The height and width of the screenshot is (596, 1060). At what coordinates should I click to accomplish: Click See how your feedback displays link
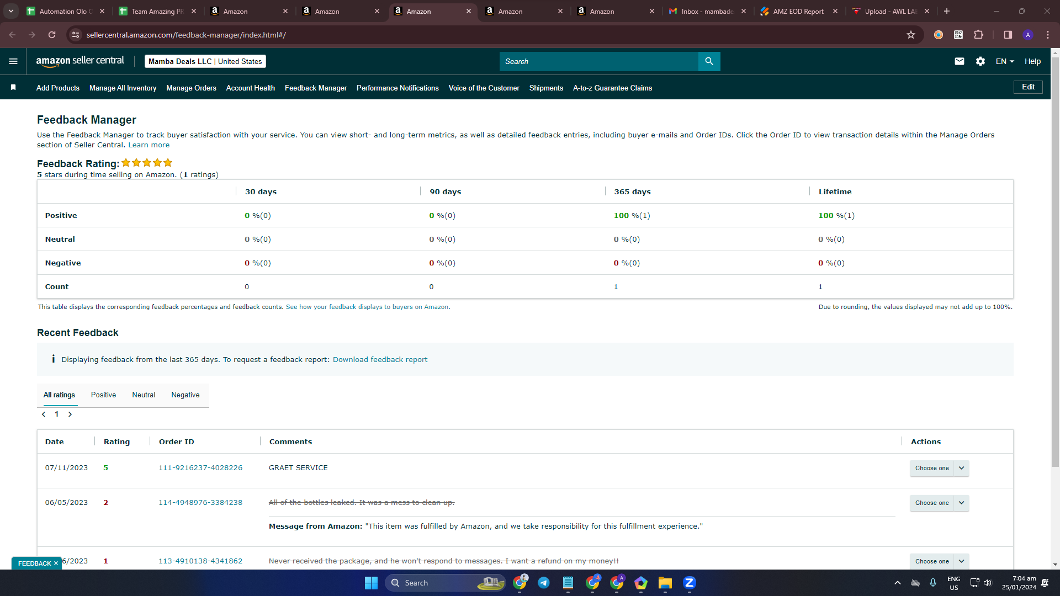pyautogui.click(x=368, y=307)
